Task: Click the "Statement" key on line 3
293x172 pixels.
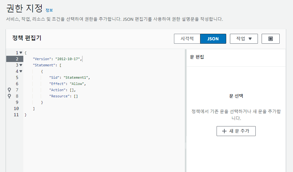Action: point(44,65)
